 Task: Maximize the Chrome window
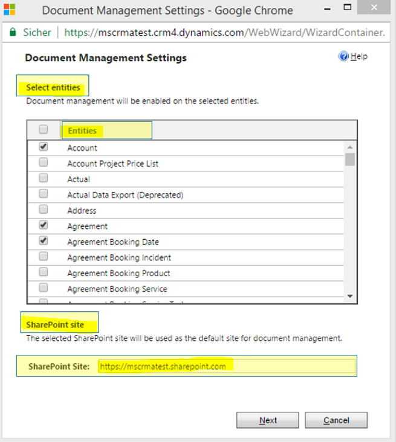tap(348, 7)
